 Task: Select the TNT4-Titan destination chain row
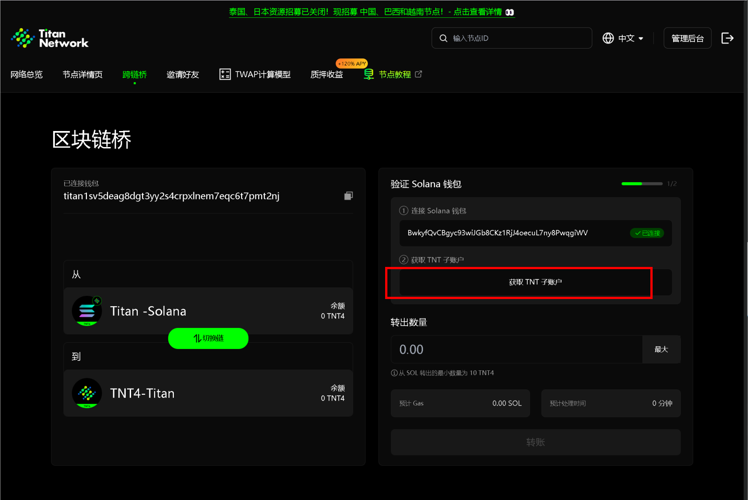(208, 393)
